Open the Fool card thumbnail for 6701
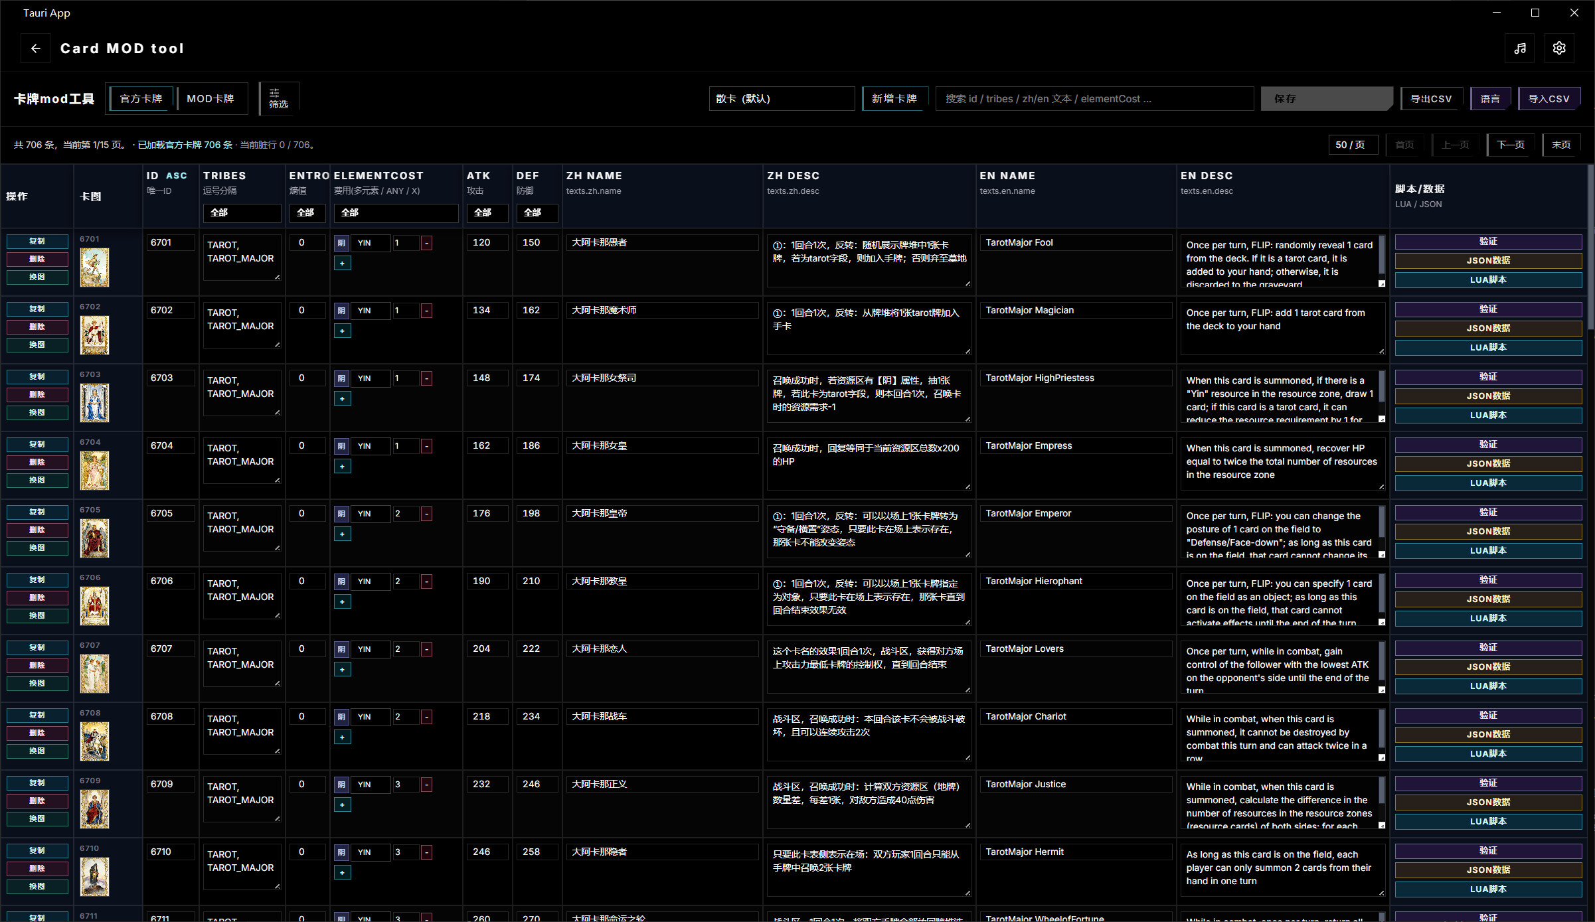This screenshot has width=1595, height=922. pos(94,268)
